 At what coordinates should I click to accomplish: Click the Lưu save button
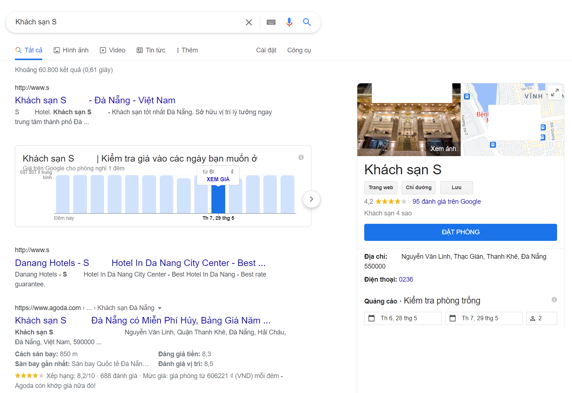456,188
